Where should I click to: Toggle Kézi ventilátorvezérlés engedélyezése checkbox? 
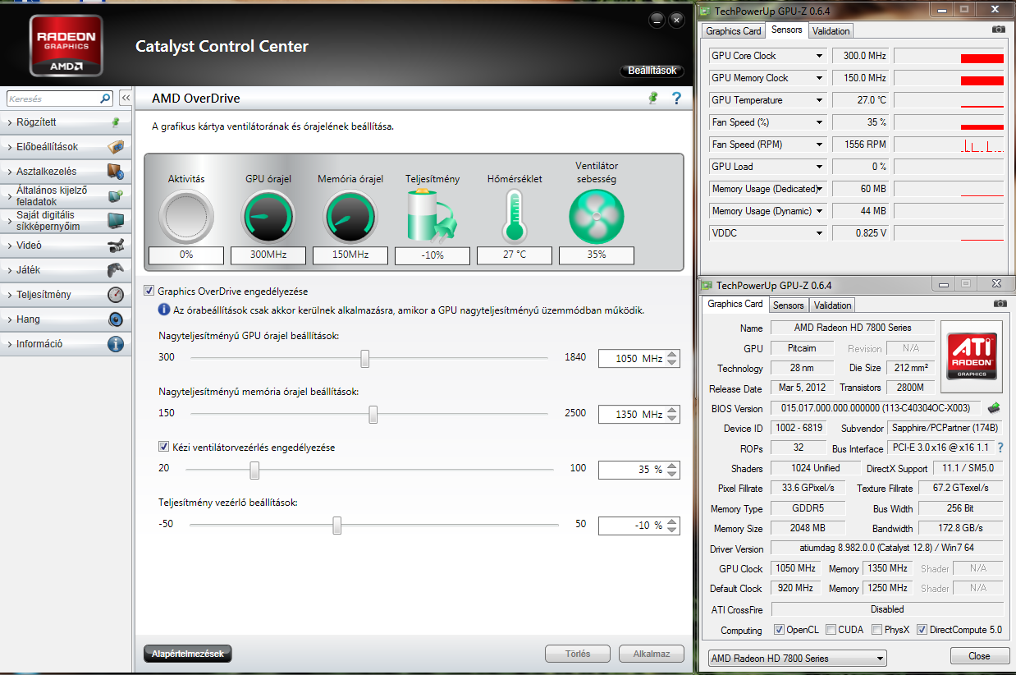pyautogui.click(x=163, y=447)
